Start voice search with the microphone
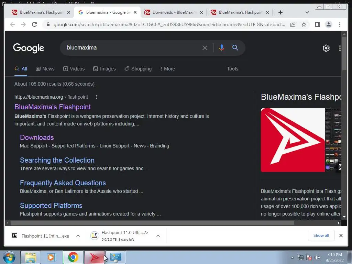Screen dimensions: 352x264 222,48
